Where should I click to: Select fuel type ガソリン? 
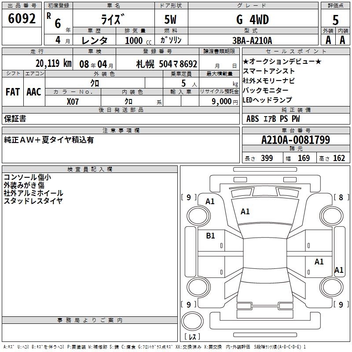click(x=171, y=40)
